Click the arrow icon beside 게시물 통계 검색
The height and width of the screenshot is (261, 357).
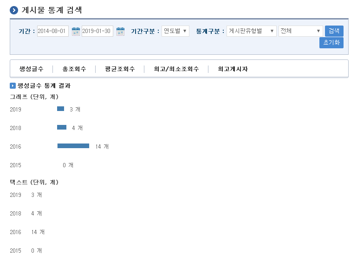click(x=14, y=10)
